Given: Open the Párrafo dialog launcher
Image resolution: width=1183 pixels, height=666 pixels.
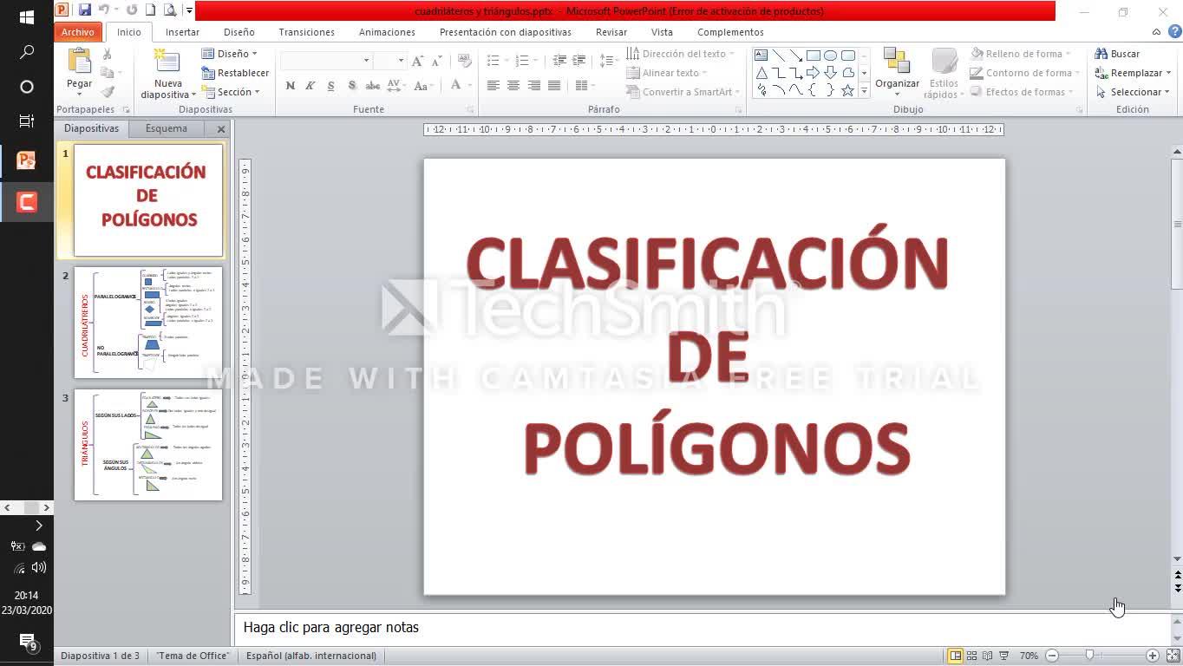Looking at the screenshot, I should click(x=739, y=110).
